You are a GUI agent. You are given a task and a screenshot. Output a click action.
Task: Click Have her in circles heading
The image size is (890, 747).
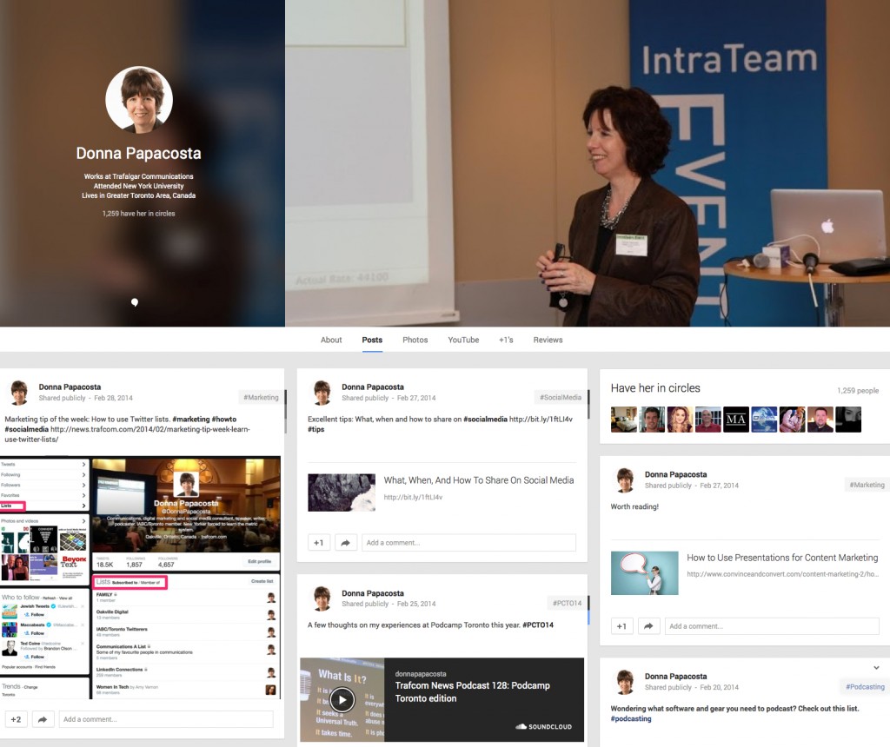(x=655, y=388)
